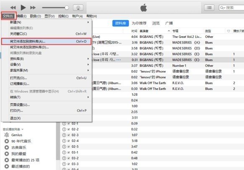Expand the 设备(V) submenu
The image size is (244, 170).
click(x=47, y=65)
